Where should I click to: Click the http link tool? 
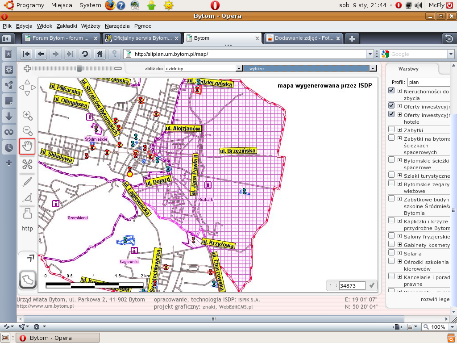(27, 228)
